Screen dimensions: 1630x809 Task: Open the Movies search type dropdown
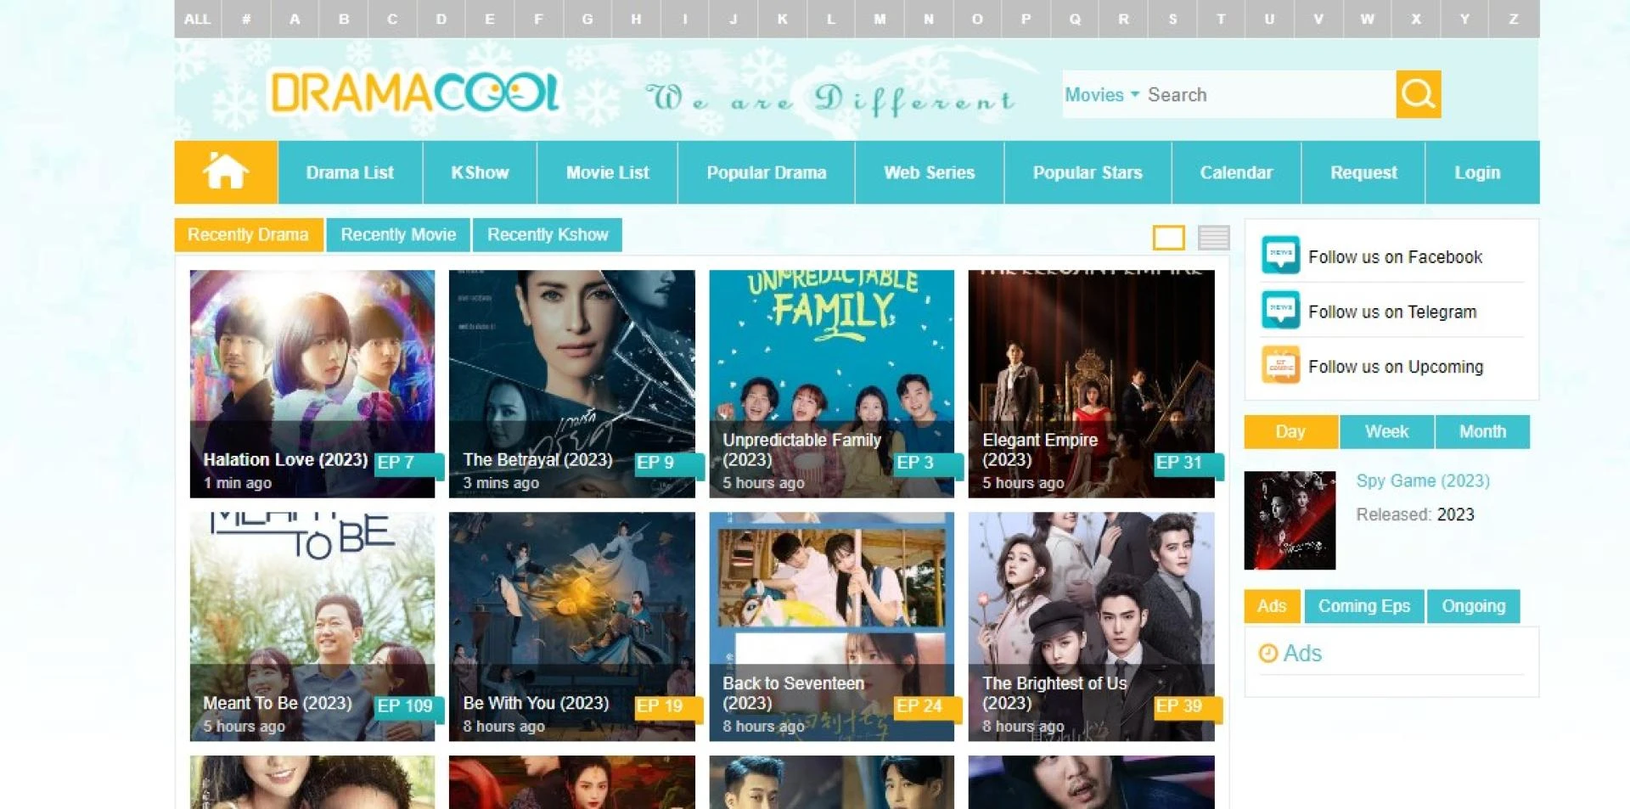point(1101,94)
